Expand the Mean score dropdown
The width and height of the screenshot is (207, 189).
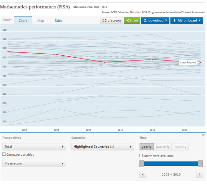[x=34, y=164]
